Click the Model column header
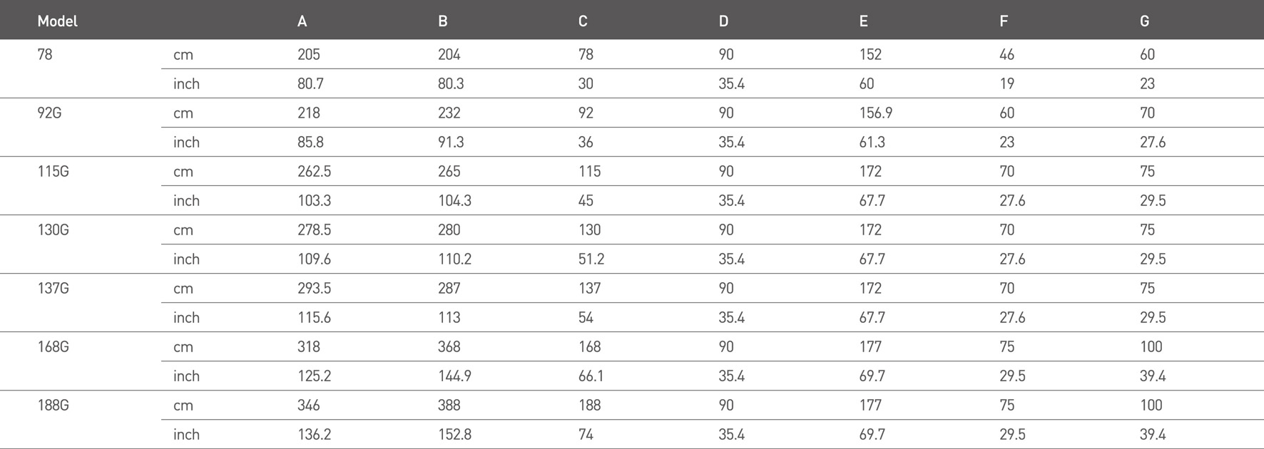The width and height of the screenshot is (1264, 449). coord(57,21)
